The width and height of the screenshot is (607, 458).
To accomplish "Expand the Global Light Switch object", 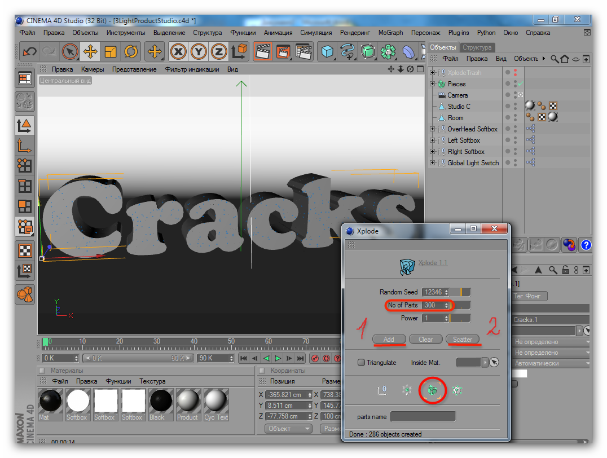I will [433, 162].
